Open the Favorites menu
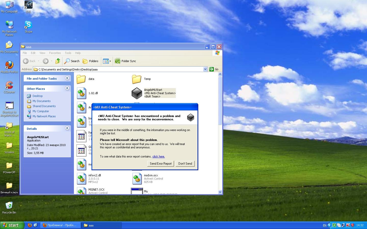Image resolution: width=367 pixels, height=229 pixels. [x=55, y=53]
